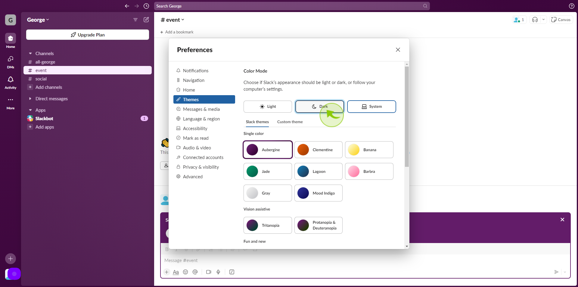
Task: Click the create new plus button at bottom
Action: 11,259
